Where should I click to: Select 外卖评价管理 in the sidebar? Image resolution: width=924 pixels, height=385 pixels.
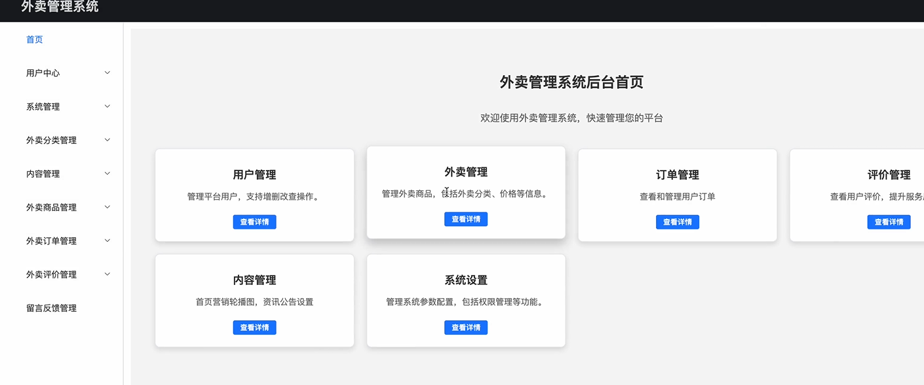[x=52, y=275]
